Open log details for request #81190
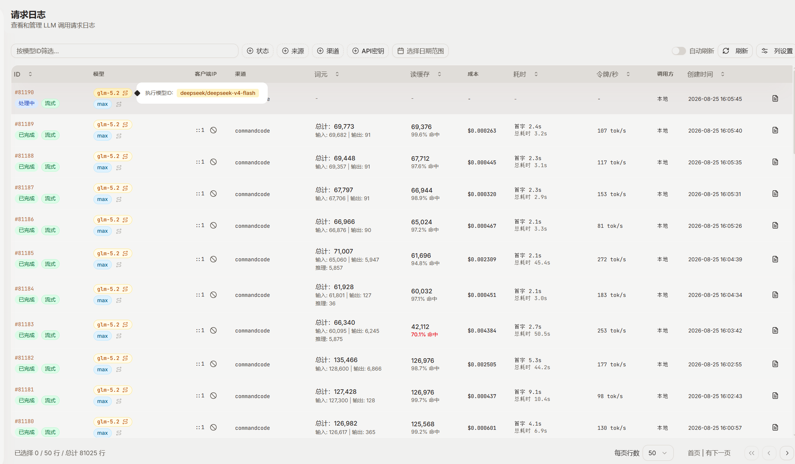795x464 pixels. pos(775,98)
